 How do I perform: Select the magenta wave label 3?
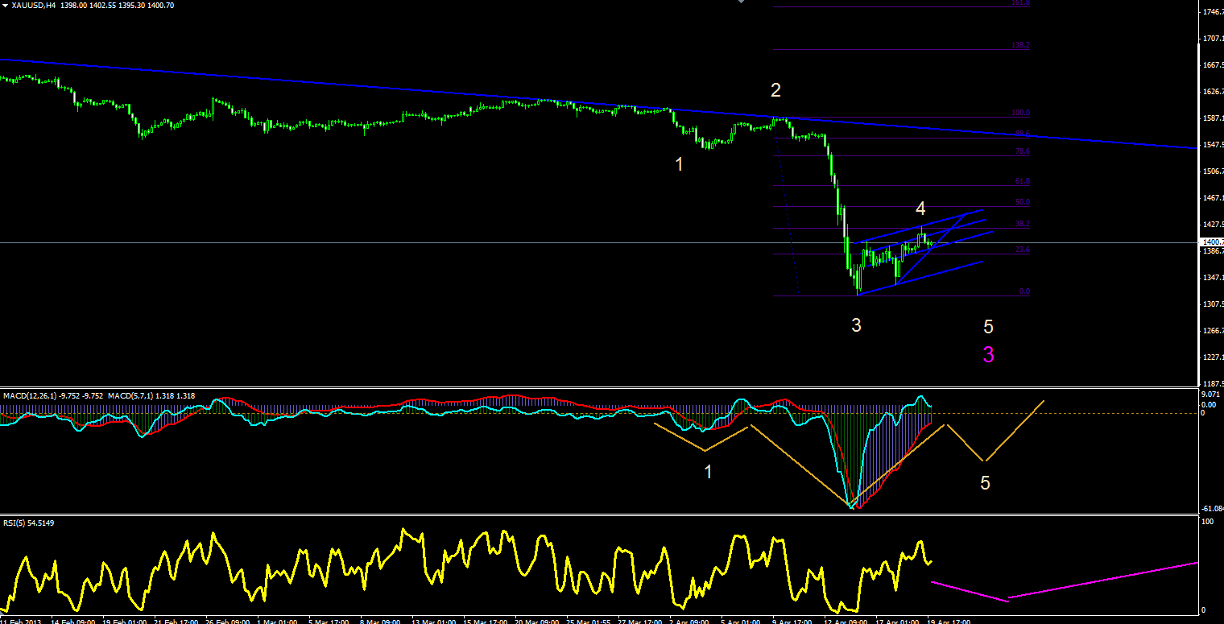click(988, 354)
